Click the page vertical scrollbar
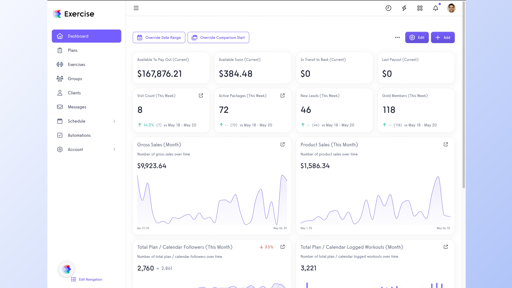 click(x=464, y=95)
